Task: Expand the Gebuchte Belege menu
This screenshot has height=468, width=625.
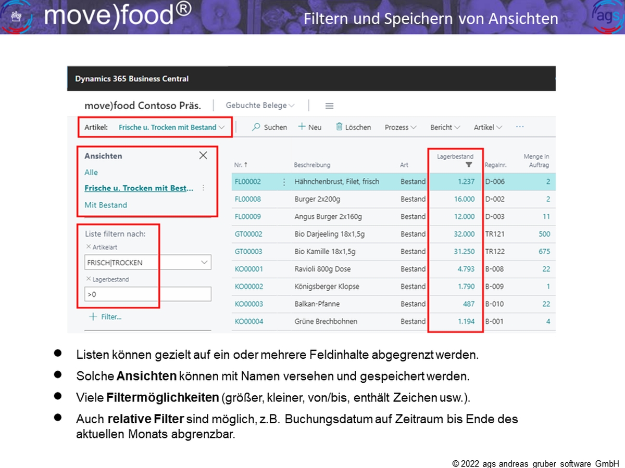Action: point(260,106)
